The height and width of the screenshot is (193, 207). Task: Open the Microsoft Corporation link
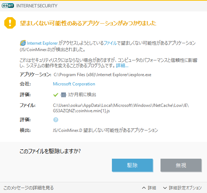coord(74,84)
